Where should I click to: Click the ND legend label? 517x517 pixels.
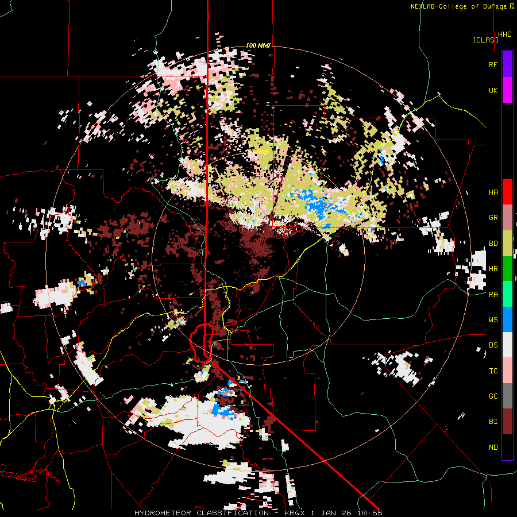tap(493, 447)
